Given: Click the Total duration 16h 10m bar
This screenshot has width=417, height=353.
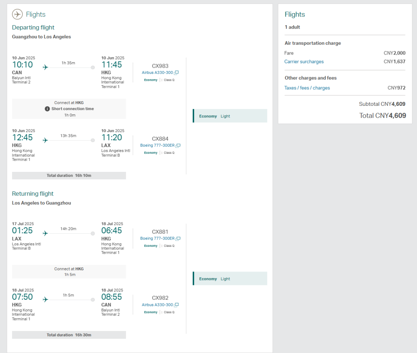Looking at the screenshot, I should [69, 176].
